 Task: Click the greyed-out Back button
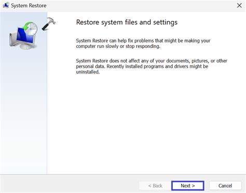[155, 186]
